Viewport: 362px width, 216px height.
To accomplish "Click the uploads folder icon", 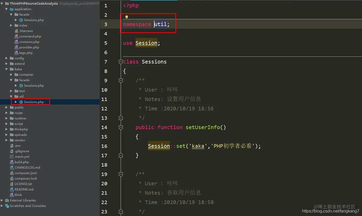I will (x=12, y=135).
